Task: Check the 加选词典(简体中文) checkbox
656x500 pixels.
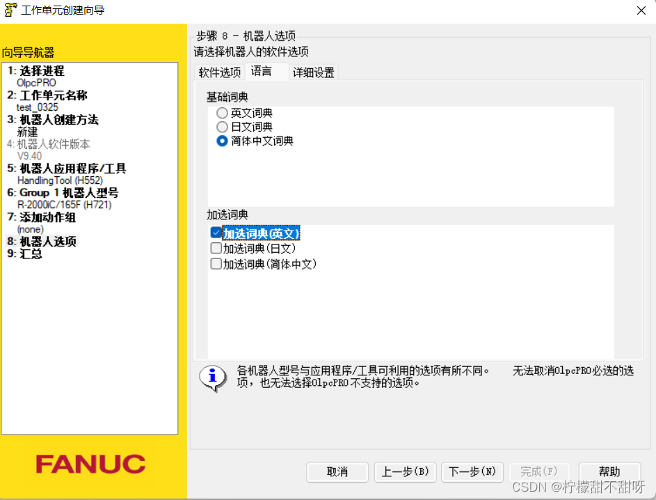Action: tap(216, 264)
